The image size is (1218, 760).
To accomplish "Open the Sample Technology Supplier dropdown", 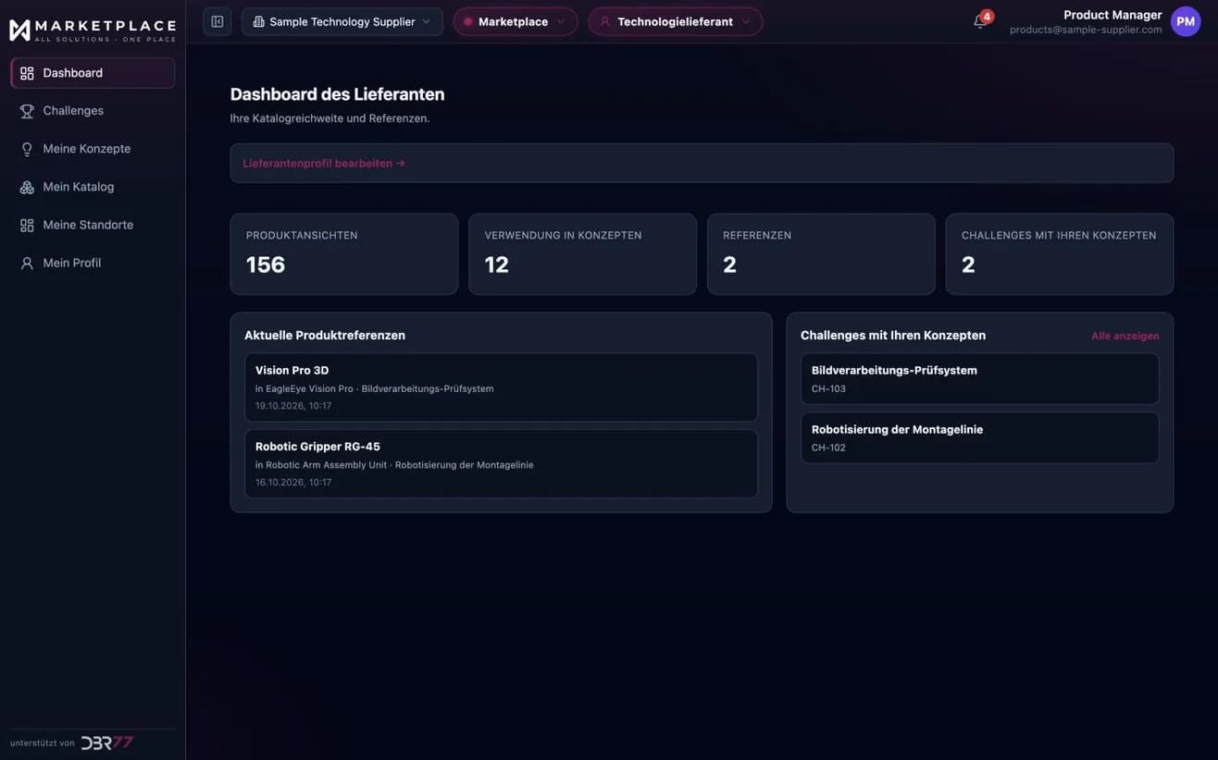I will [x=342, y=21].
